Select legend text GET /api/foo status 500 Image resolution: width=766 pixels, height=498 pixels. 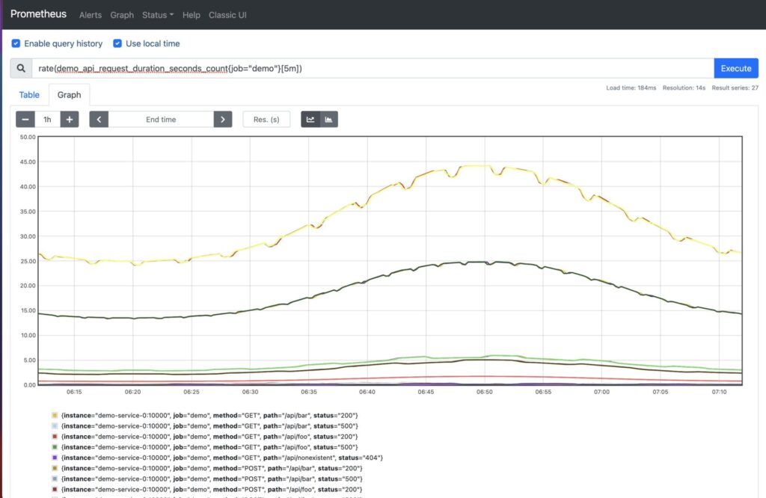click(x=209, y=447)
